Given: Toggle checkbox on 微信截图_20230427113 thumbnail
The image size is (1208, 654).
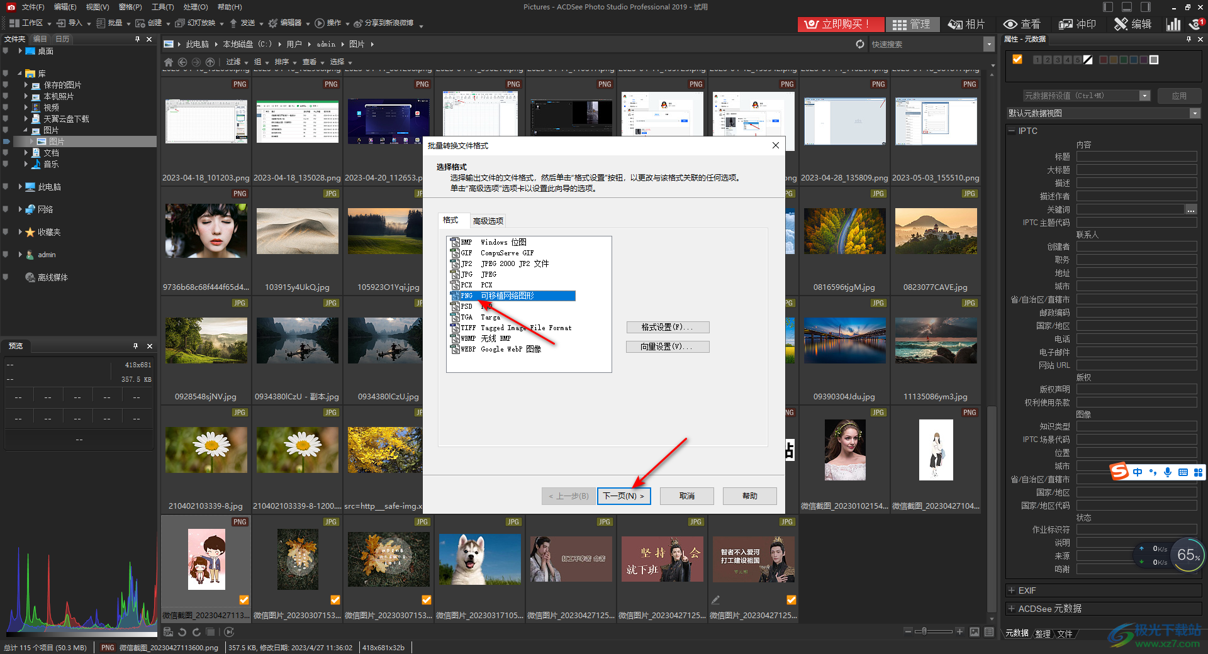Looking at the screenshot, I should (x=243, y=600).
